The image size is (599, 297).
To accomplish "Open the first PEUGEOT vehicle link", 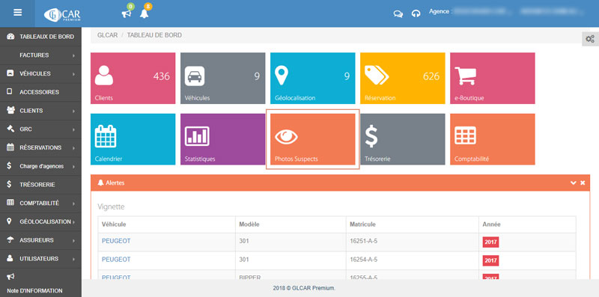I will (116, 241).
